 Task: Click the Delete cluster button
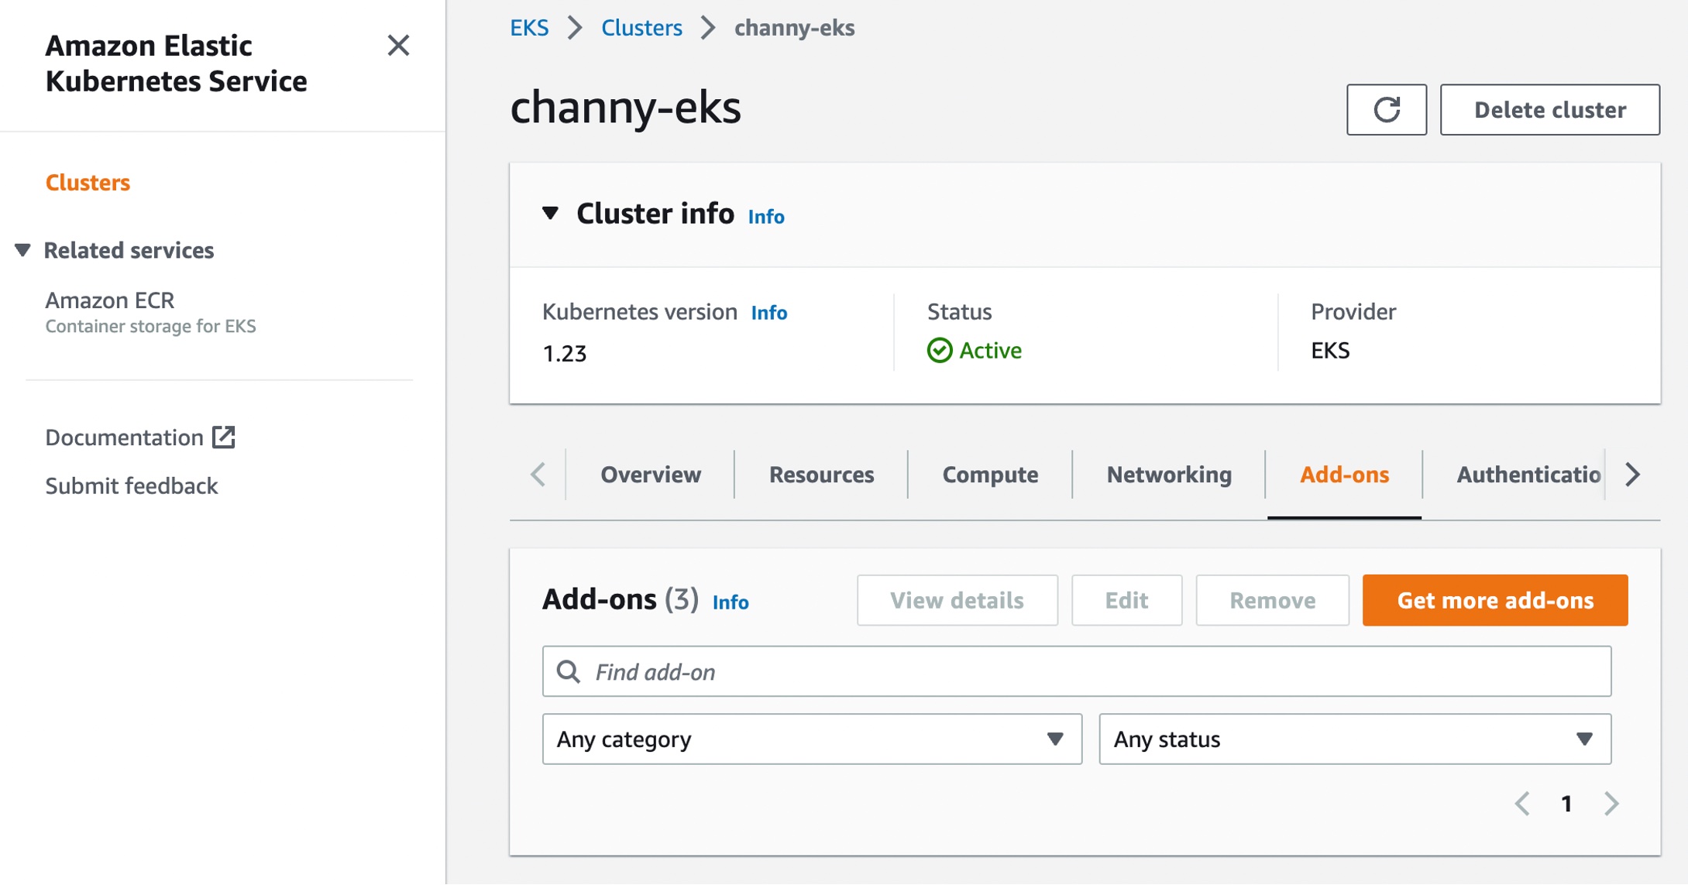pos(1549,110)
